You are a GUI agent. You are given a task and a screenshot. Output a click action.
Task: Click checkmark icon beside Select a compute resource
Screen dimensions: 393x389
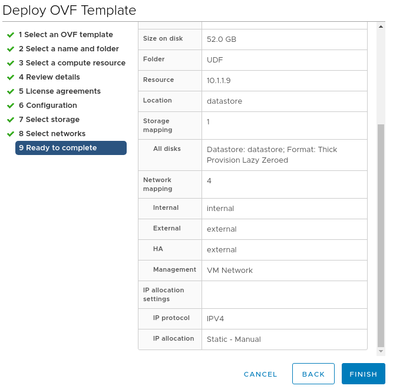click(11, 63)
